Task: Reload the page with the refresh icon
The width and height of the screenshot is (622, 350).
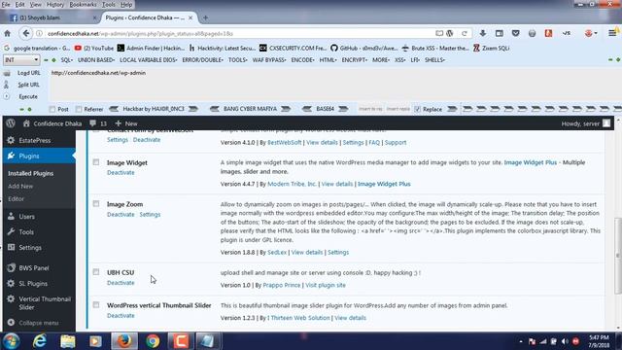Action: pyautogui.click(x=465, y=34)
